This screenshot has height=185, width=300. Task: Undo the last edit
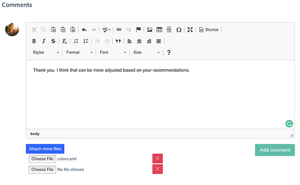(84, 29)
